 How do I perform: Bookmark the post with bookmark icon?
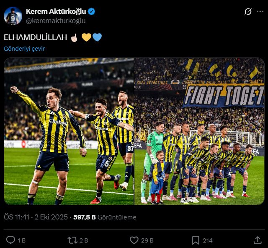click(196, 240)
